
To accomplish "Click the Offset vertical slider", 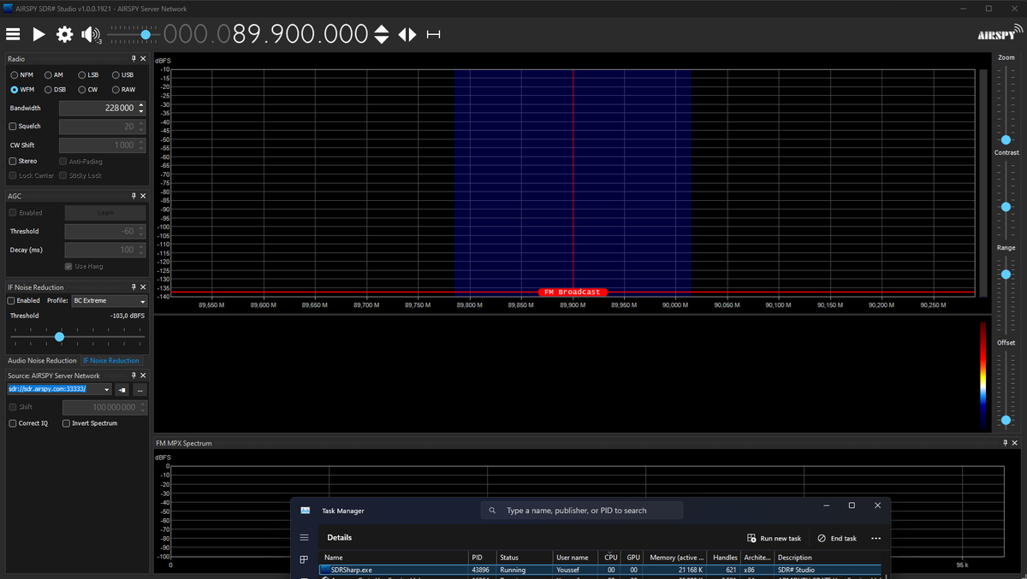I will coord(1006,391).
